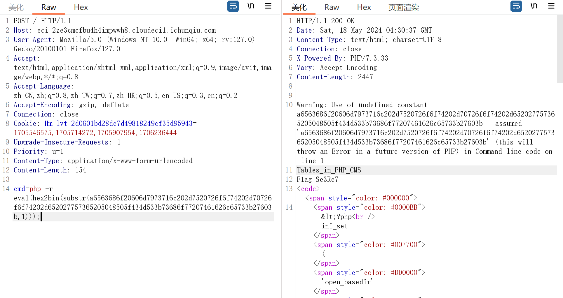Click the Cookie header name
The width and height of the screenshot is (563, 298).
[25, 124]
